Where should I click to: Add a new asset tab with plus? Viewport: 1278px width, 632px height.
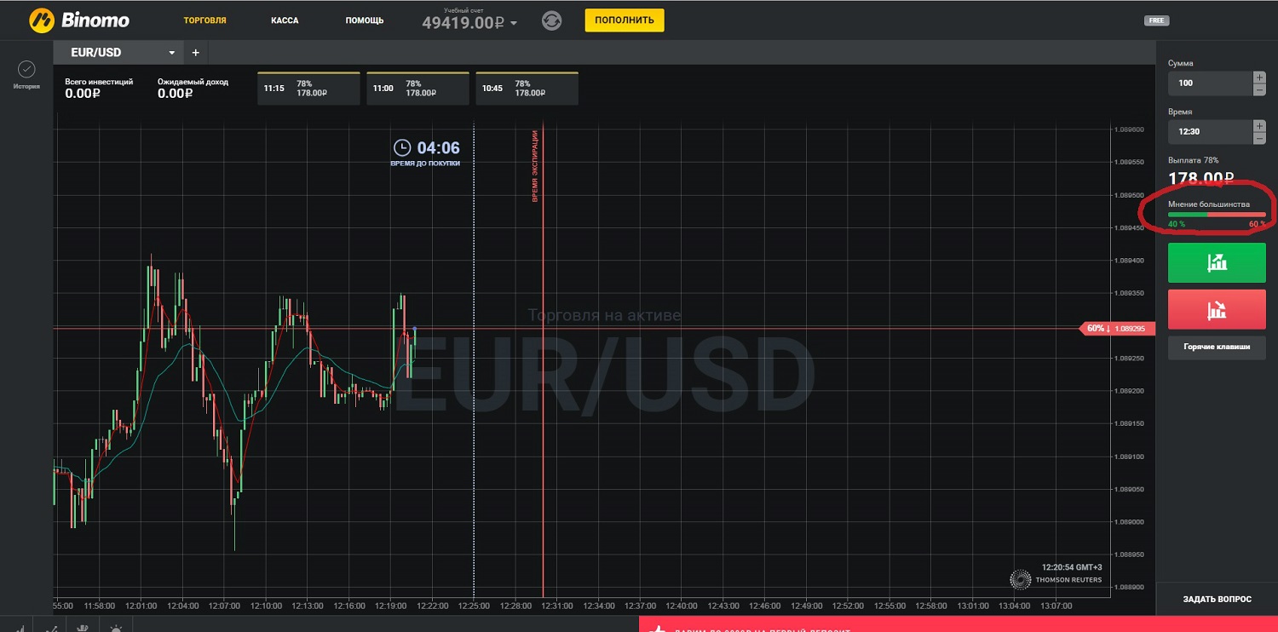coord(195,53)
